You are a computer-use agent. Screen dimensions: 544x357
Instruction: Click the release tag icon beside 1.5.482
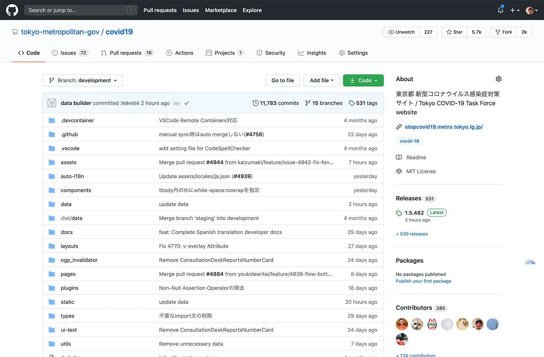point(399,213)
